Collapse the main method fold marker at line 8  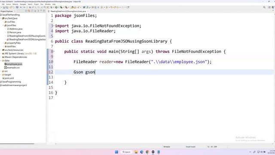(54, 52)
